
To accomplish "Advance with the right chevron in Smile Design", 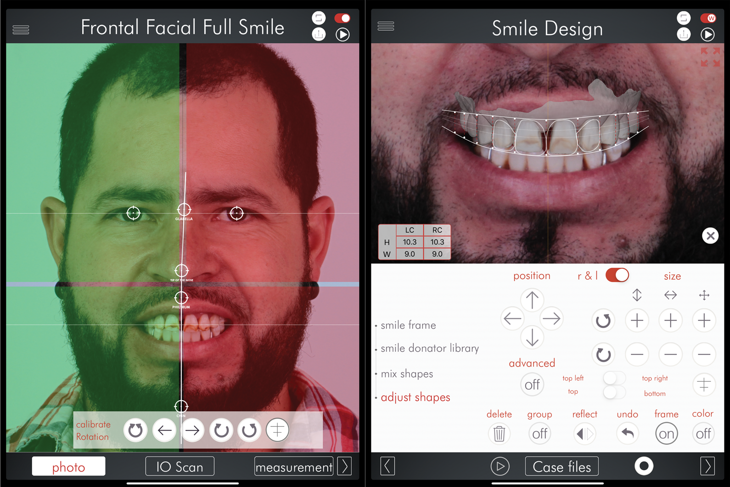I will (x=707, y=466).
